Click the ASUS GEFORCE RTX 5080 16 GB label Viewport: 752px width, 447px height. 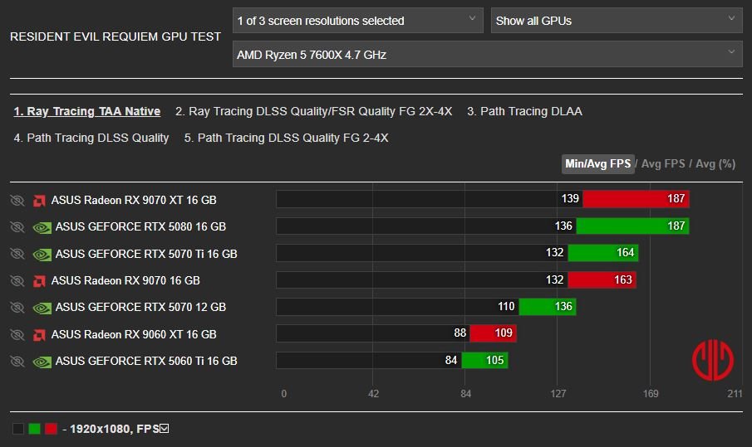[140, 227]
